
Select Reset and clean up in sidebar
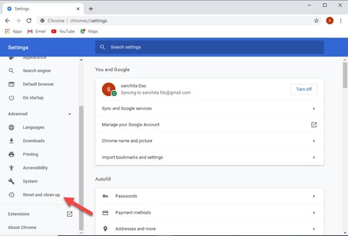pos(41,195)
